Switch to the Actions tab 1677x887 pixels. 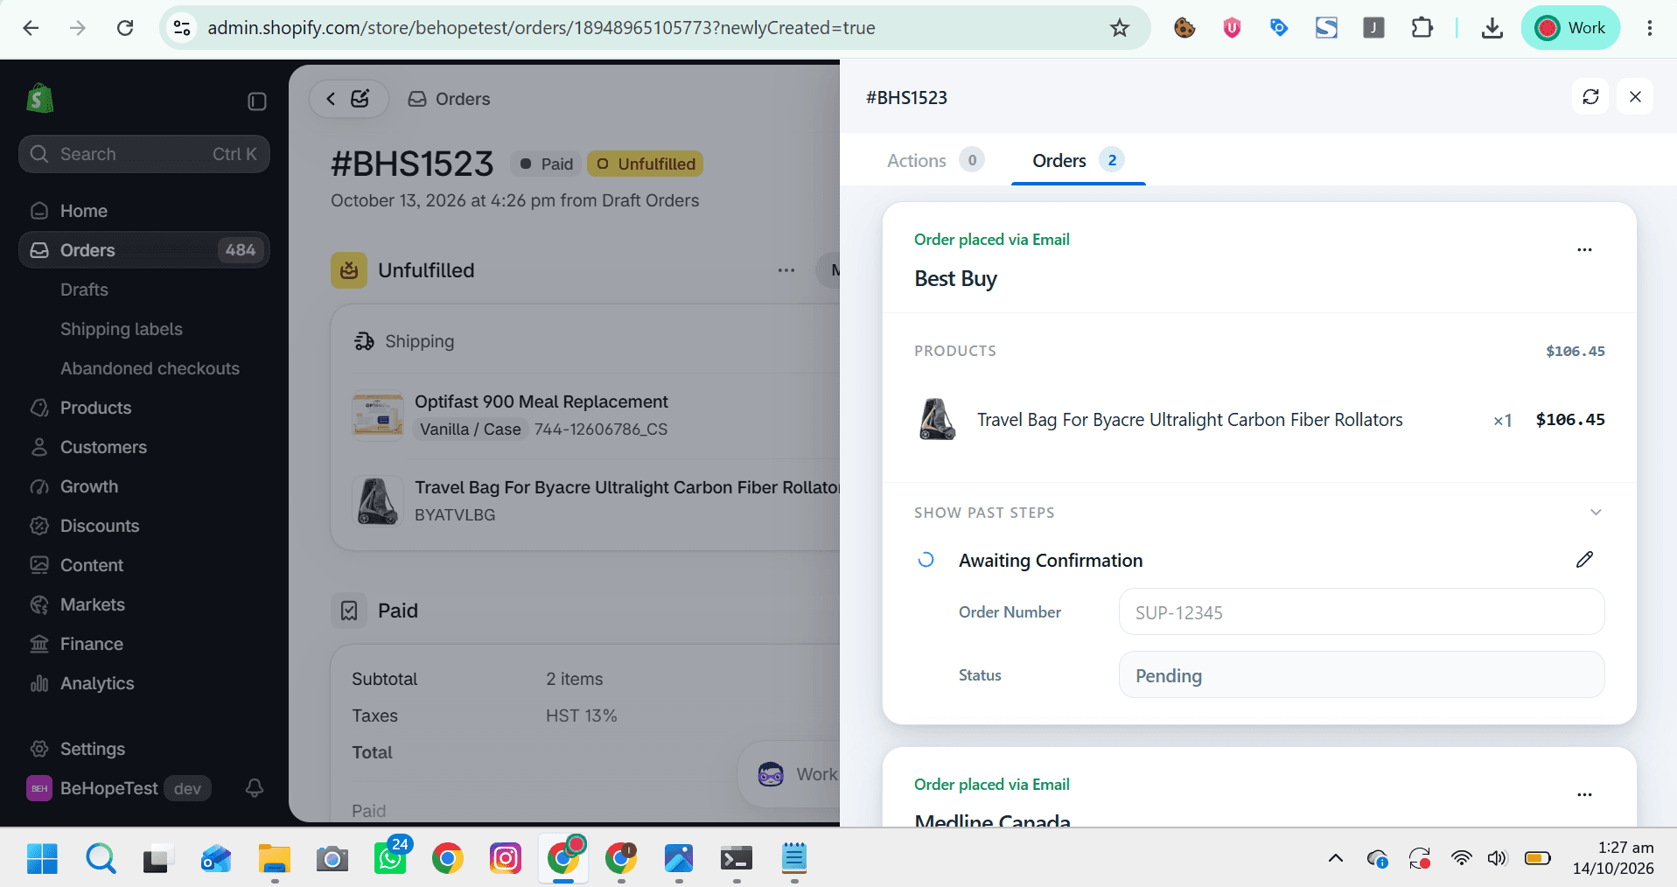935,160
